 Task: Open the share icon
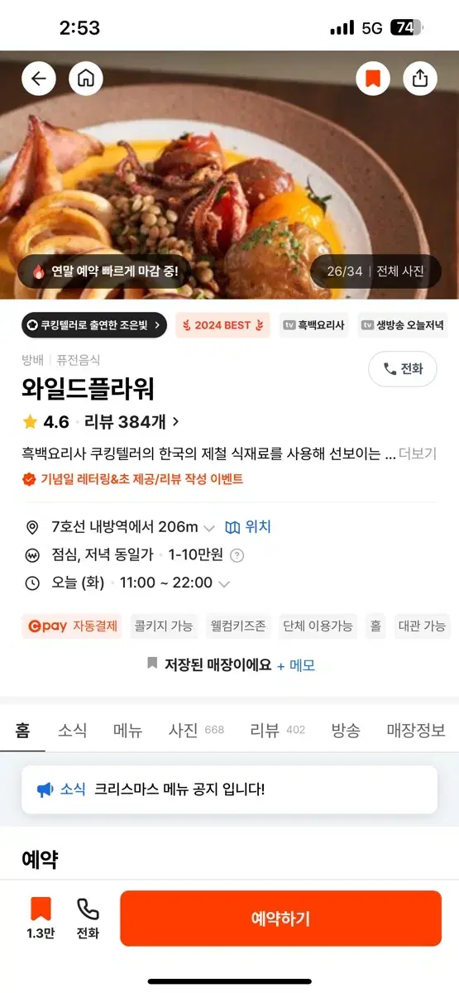point(420,79)
